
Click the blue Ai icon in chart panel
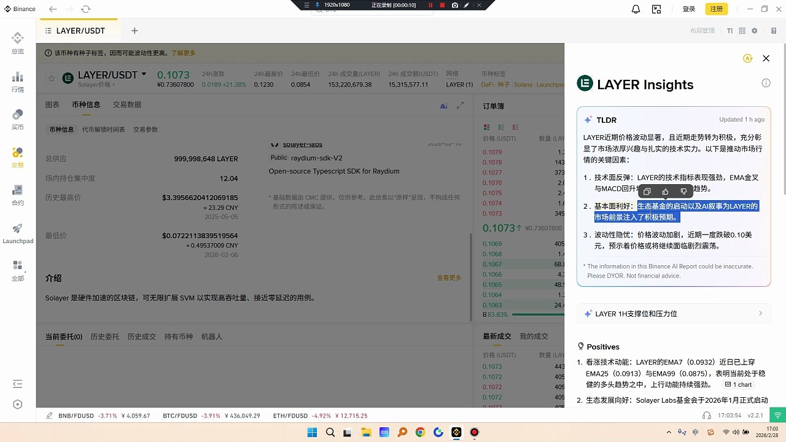[x=444, y=106]
